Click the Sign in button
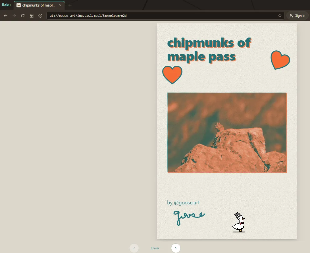 (x=297, y=16)
